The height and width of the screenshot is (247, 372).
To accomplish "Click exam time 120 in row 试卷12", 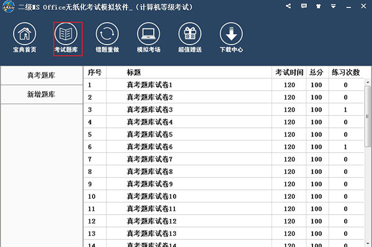I will click(x=289, y=221).
